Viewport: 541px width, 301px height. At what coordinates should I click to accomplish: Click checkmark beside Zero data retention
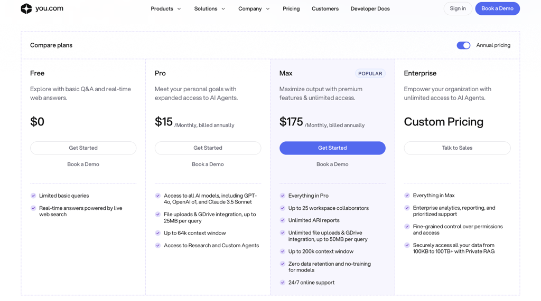click(x=282, y=264)
